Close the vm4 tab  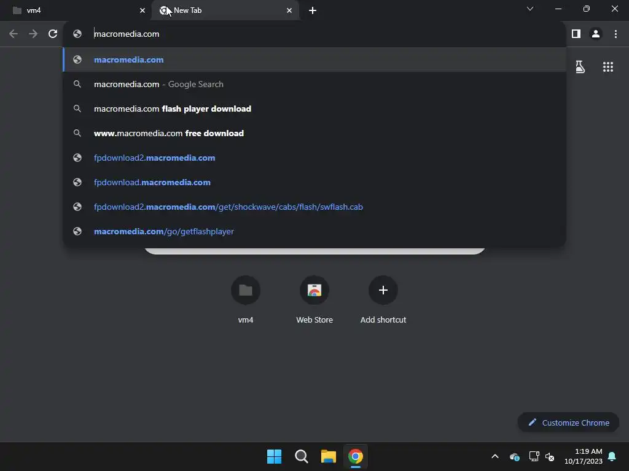pos(143,10)
